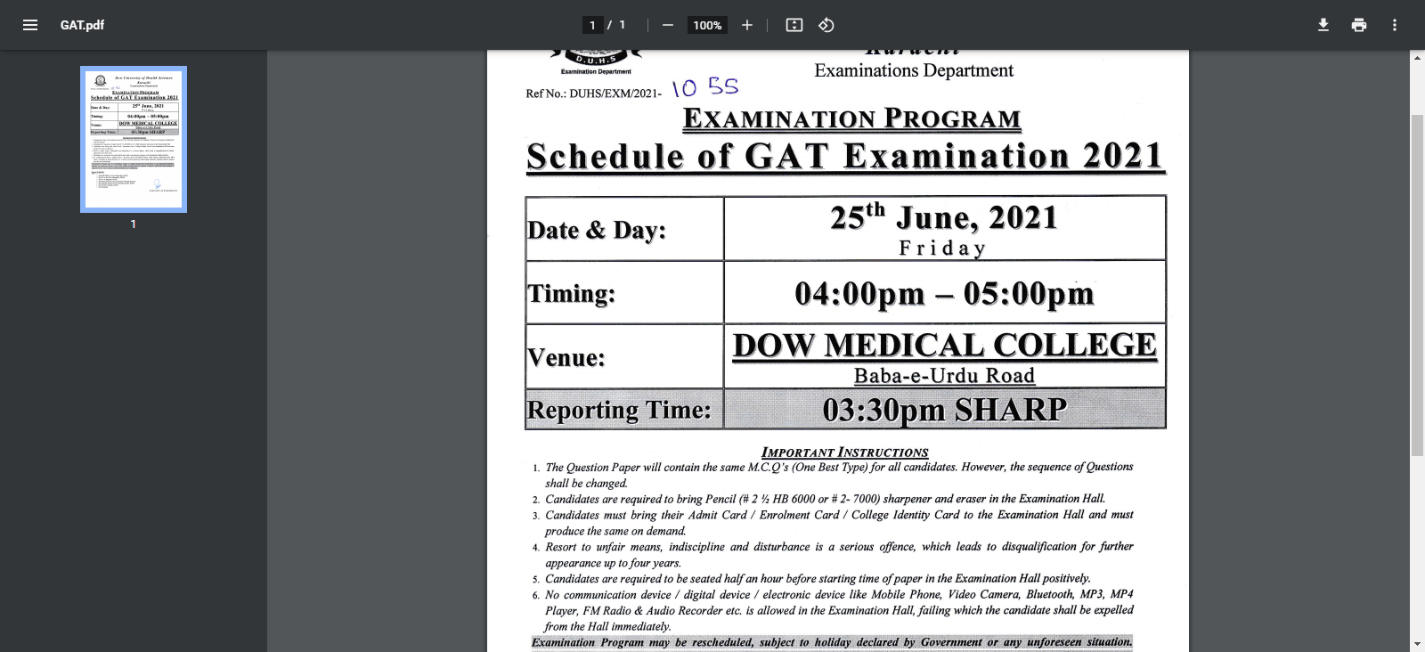Click the 'Venue:' label cell

pyautogui.click(x=624, y=356)
